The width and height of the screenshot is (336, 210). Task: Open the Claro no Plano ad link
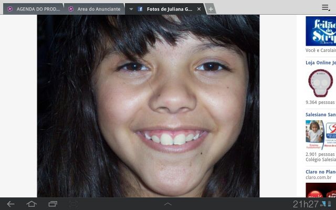(320, 171)
